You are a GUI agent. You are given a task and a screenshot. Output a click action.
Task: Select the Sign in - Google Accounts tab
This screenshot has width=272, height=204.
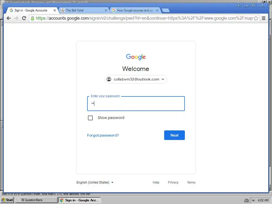pos(32,10)
